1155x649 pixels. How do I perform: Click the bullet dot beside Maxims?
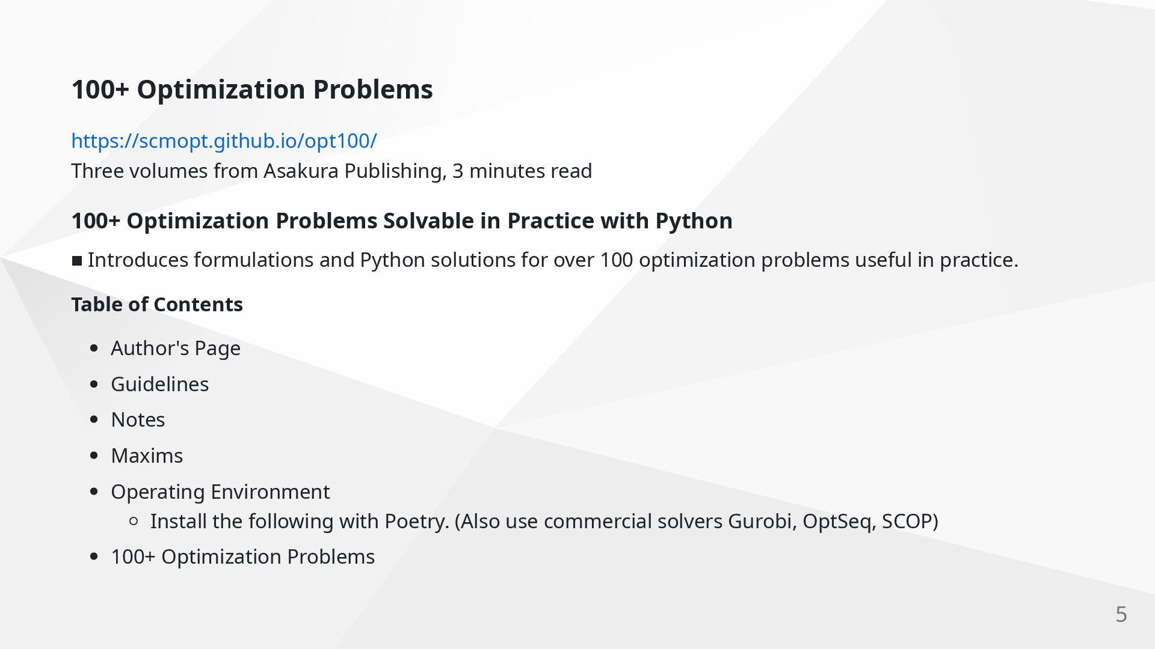94,456
